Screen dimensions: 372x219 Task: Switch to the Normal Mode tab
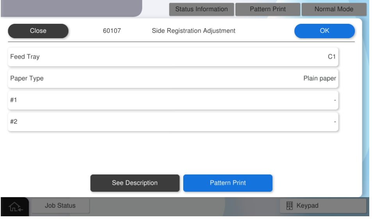[334, 9]
